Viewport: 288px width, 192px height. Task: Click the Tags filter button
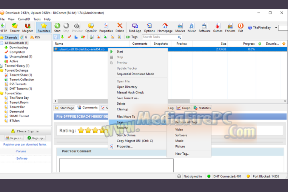[x=132, y=37]
